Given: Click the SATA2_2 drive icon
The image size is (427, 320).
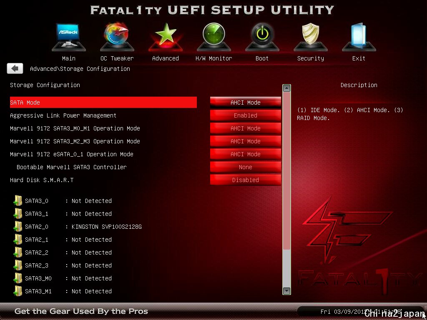Looking at the screenshot, I should (18, 252).
